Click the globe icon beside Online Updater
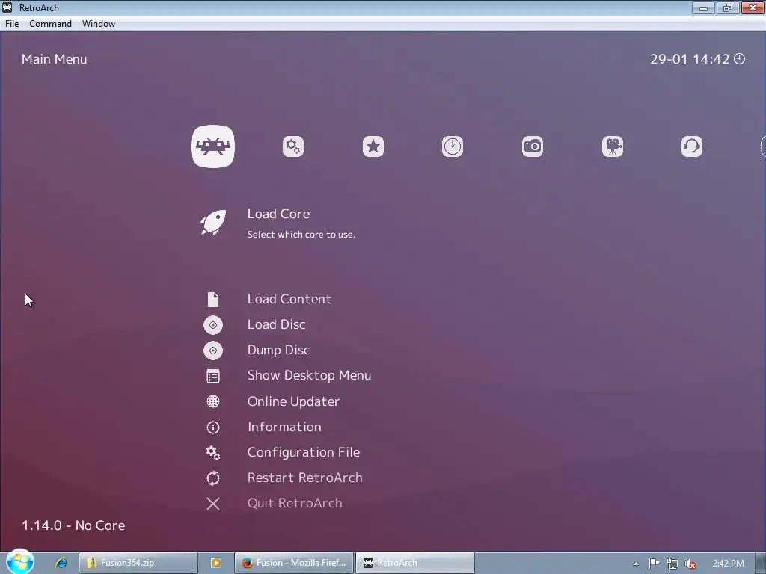The width and height of the screenshot is (766, 574). click(213, 401)
